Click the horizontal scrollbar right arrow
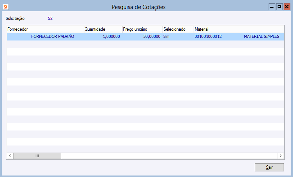 coord(281,156)
